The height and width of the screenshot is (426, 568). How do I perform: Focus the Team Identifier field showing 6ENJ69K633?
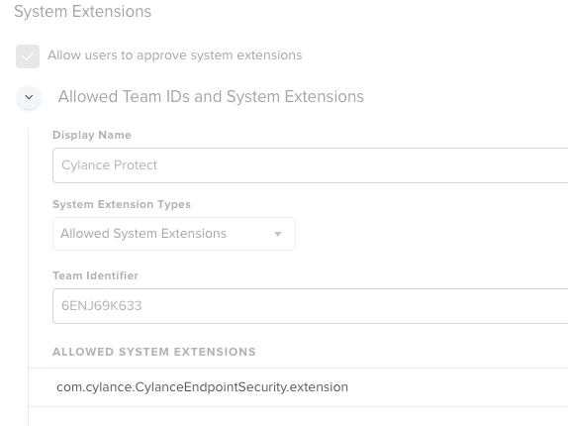tap(310, 306)
